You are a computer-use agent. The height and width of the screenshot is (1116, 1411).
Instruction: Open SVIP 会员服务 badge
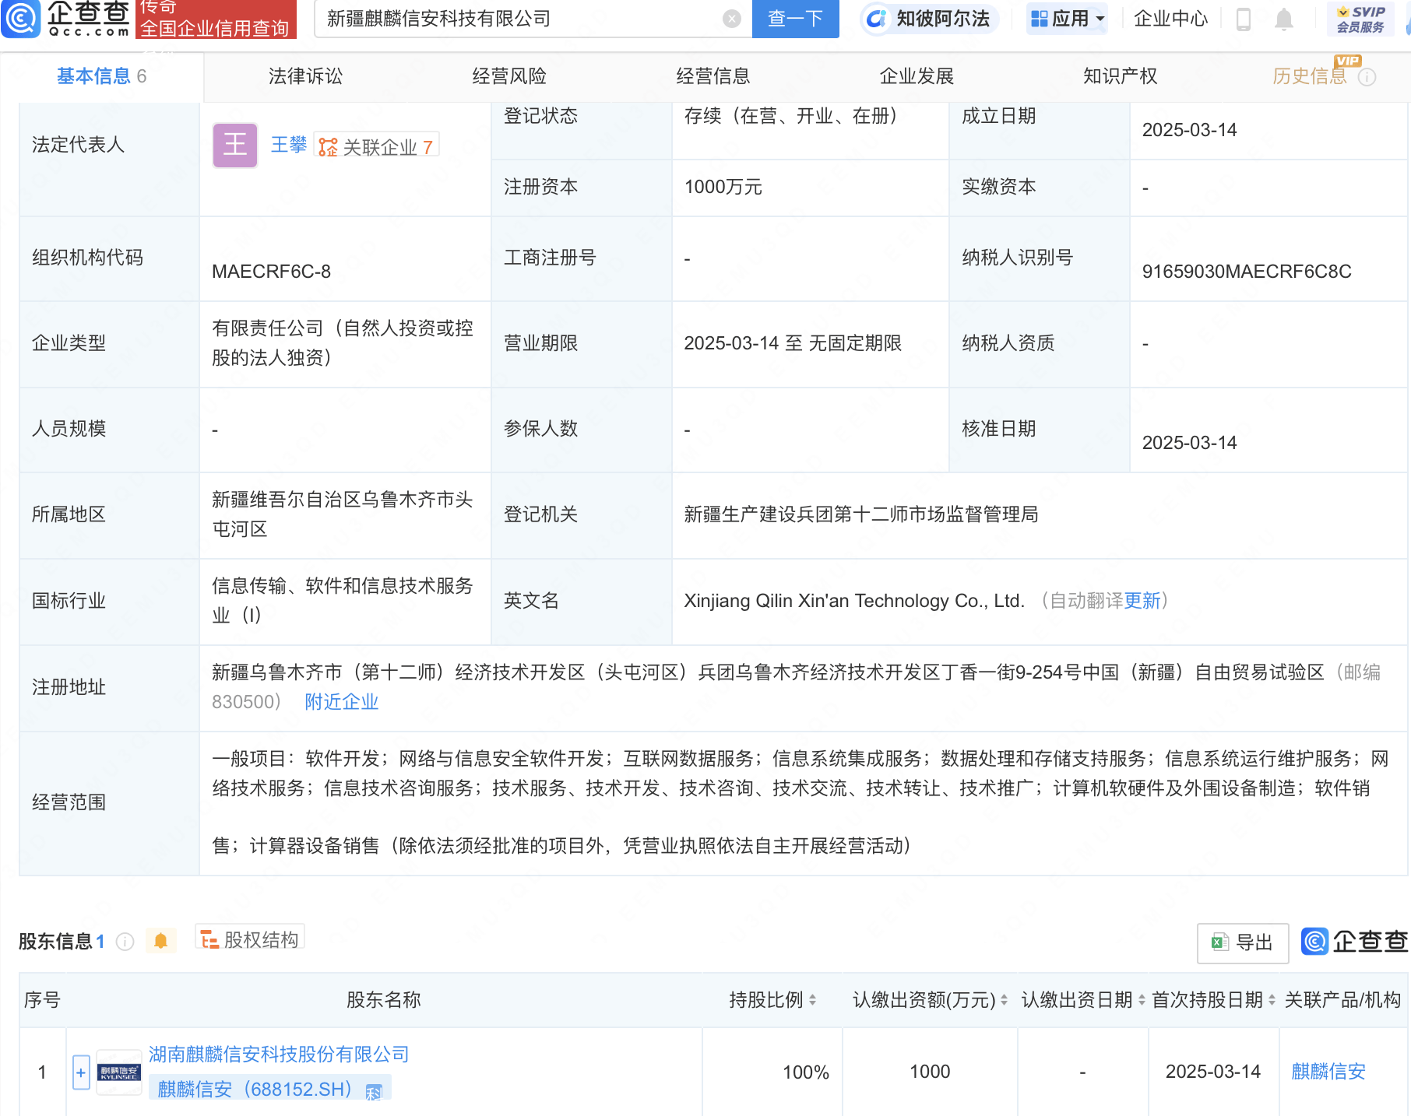(1360, 19)
